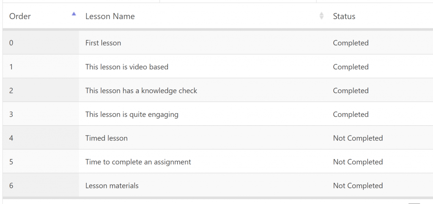Select the "First lesson" row name
Screen dimensions: 433x204
pos(103,43)
